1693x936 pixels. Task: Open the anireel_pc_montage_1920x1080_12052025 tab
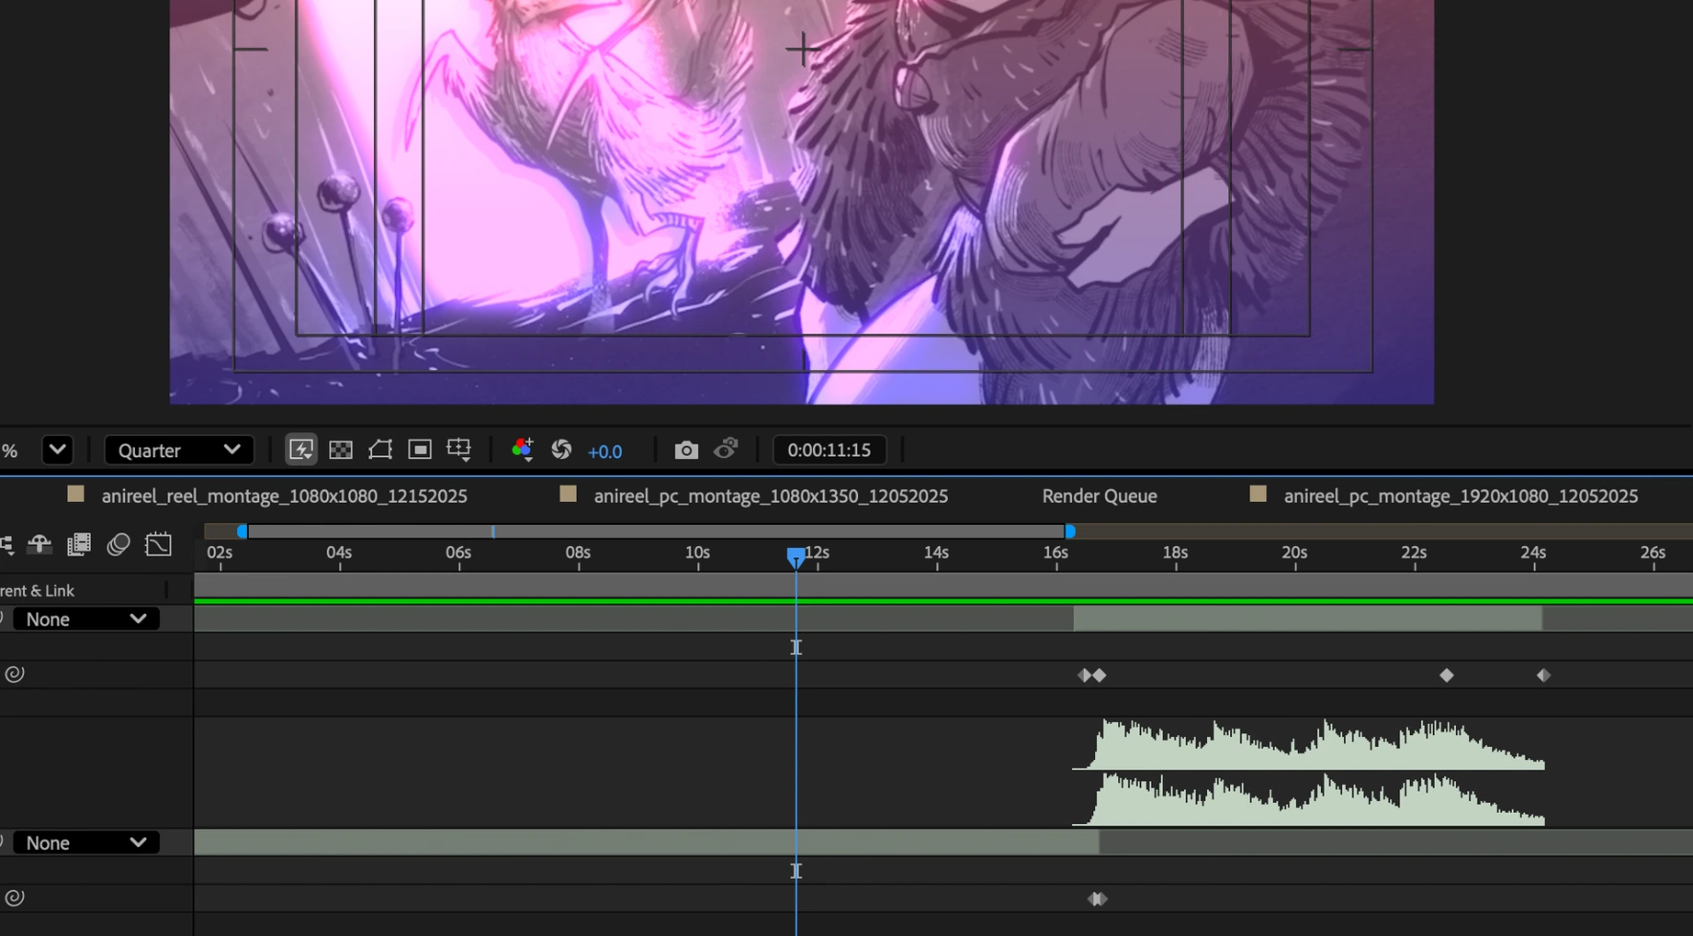tap(1460, 495)
